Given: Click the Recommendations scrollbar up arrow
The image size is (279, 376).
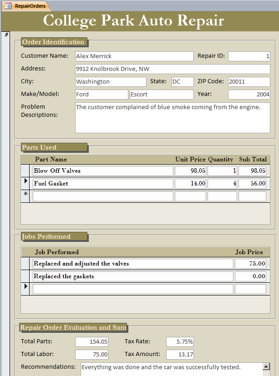Looking at the screenshot, I should pos(266,366).
